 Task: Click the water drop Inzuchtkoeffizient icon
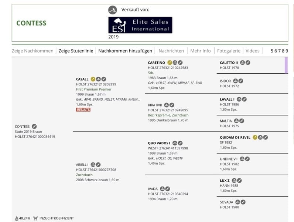(x=17, y=218)
